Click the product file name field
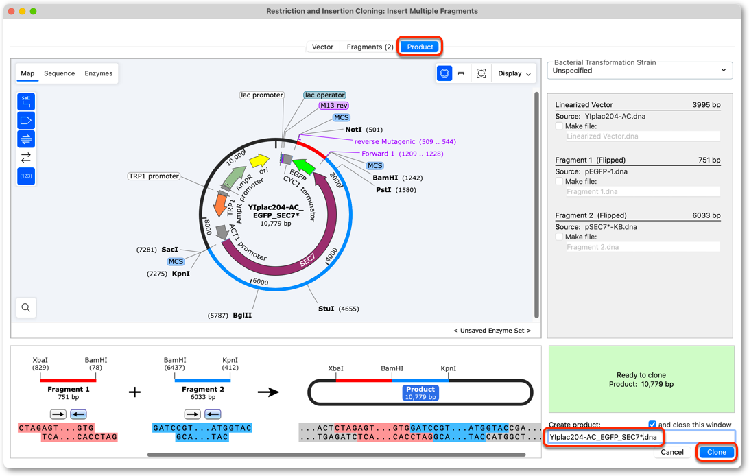 pyautogui.click(x=640, y=437)
